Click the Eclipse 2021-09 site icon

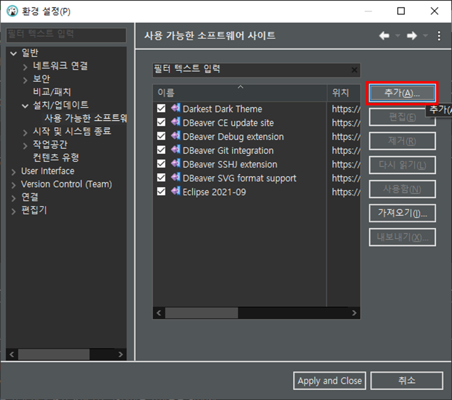[176, 191]
